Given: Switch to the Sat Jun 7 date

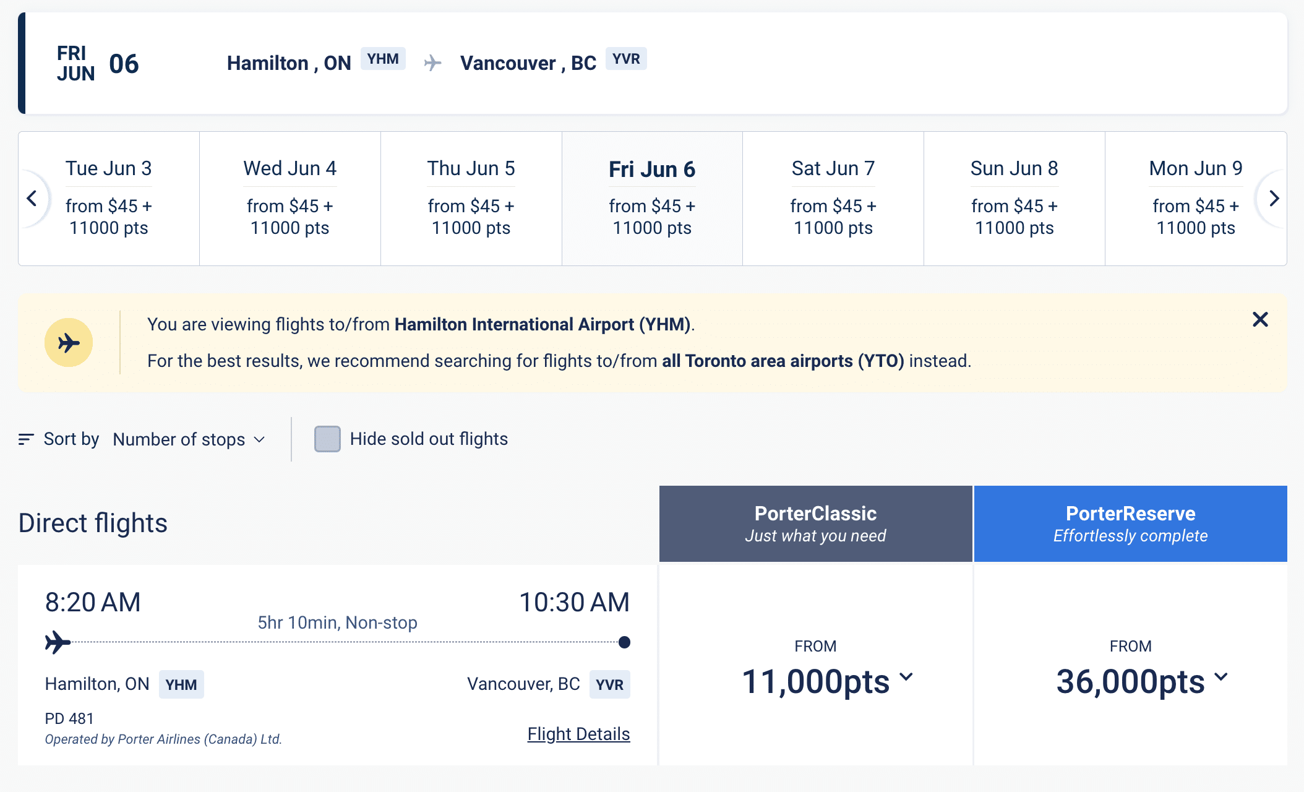Looking at the screenshot, I should pyautogui.click(x=833, y=199).
